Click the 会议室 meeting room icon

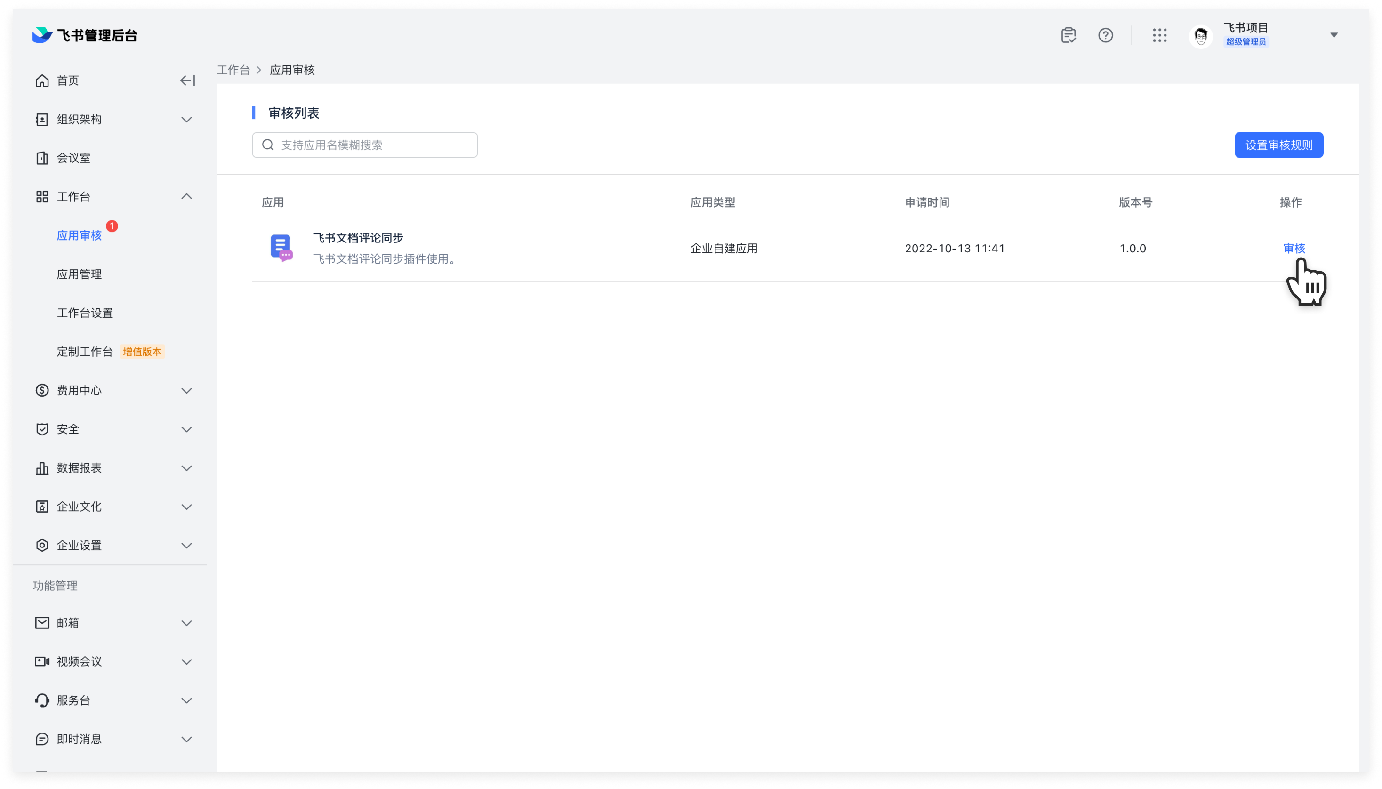tap(42, 158)
